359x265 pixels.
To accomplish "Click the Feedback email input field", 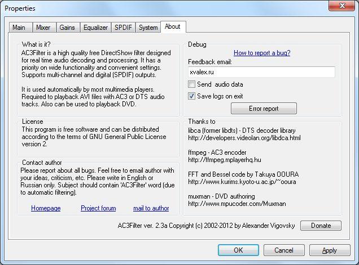I will [x=261, y=72].
